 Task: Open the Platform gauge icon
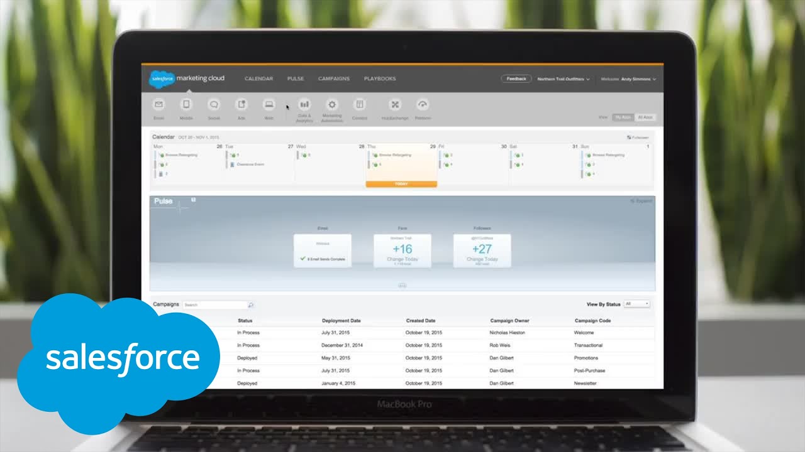[x=423, y=105]
